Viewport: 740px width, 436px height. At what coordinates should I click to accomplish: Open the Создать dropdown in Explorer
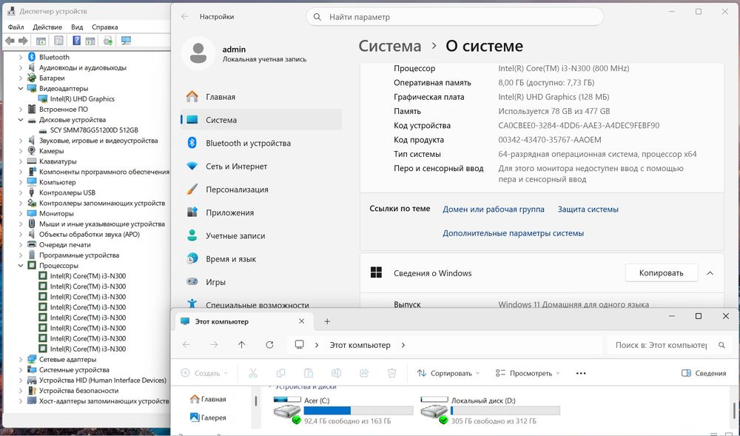click(x=204, y=373)
